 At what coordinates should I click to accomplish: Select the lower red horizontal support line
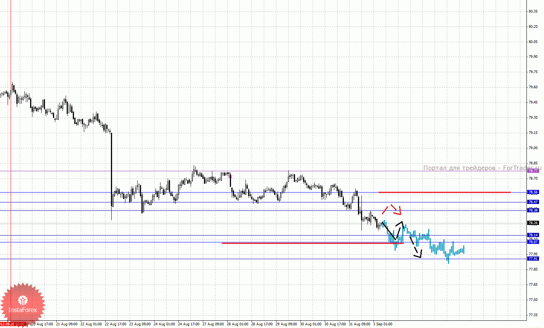(x=313, y=243)
